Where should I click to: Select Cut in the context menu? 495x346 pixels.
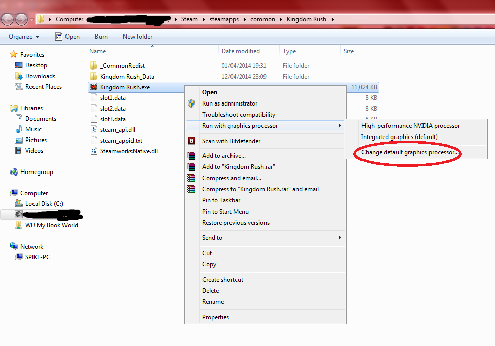(265, 253)
